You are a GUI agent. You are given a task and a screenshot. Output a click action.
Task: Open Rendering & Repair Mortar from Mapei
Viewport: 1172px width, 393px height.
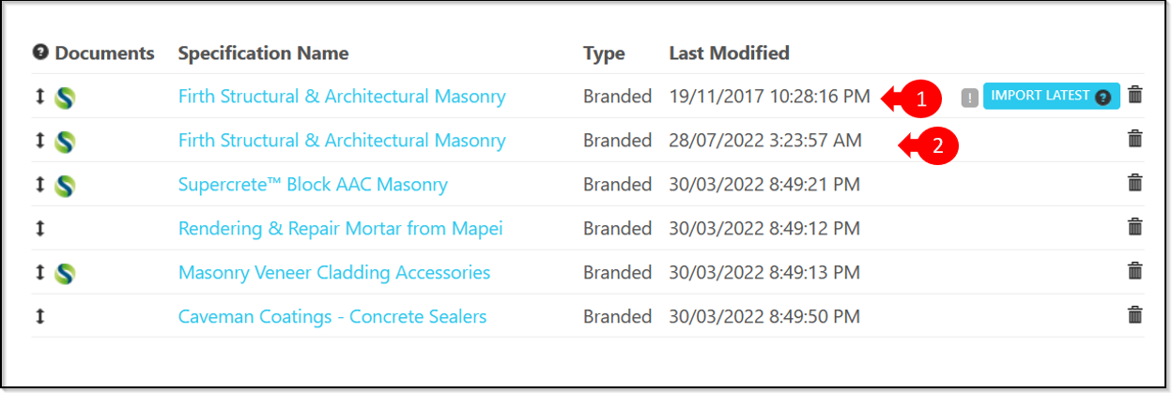pyautogui.click(x=341, y=228)
